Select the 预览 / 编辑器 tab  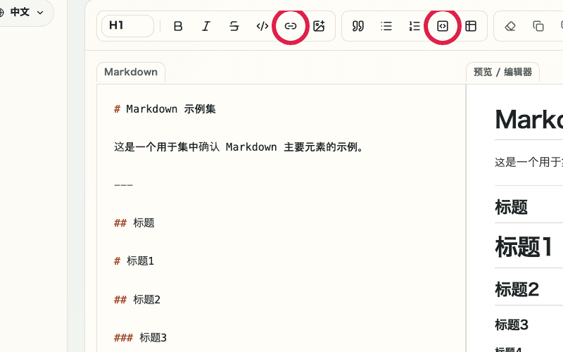(x=502, y=72)
